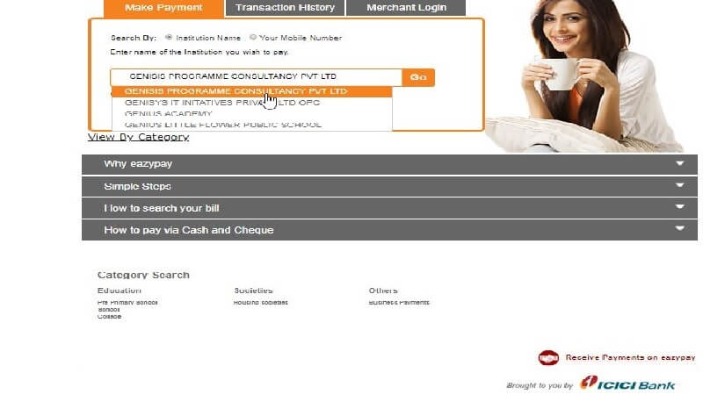Open the Merchant Login tab
703x395 pixels.
tap(406, 8)
